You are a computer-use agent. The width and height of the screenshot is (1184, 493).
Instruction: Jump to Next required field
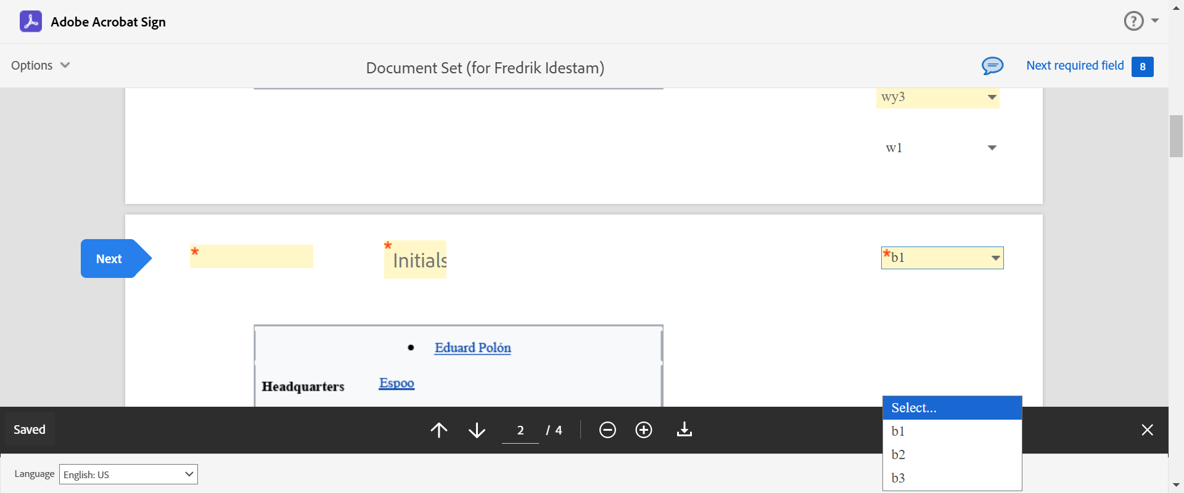(1075, 65)
